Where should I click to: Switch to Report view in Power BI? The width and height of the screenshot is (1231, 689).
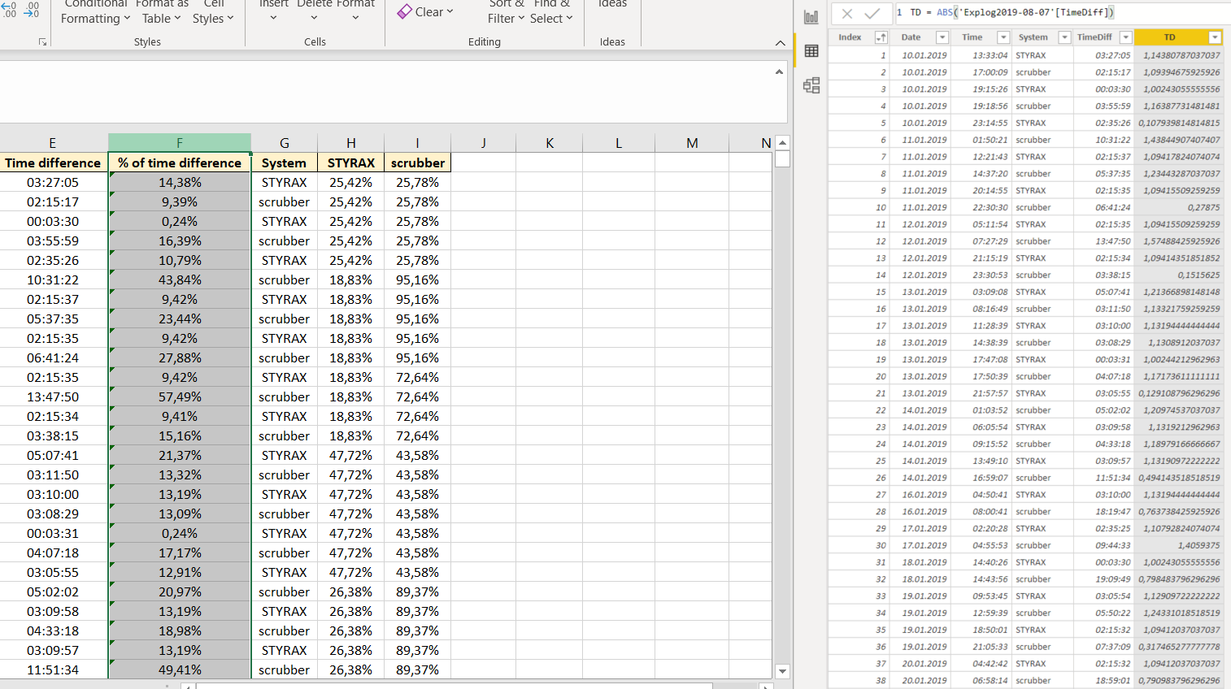tap(811, 17)
